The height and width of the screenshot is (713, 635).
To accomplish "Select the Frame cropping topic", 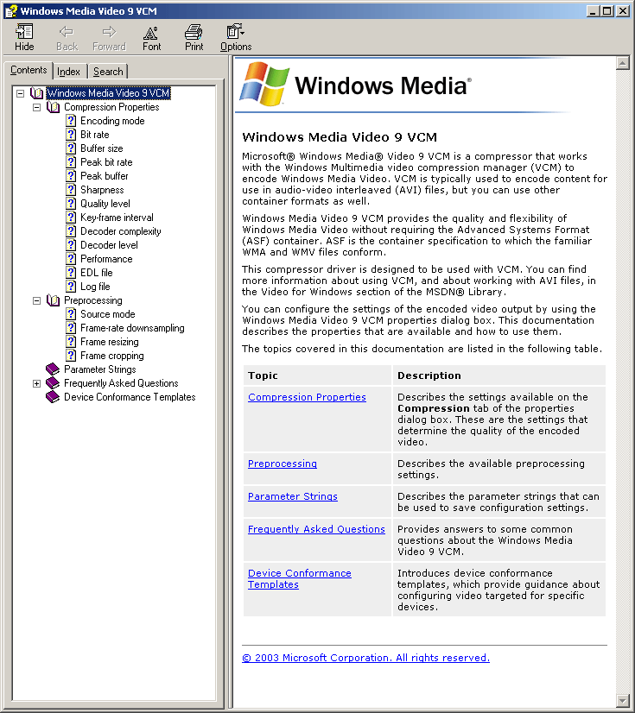I will click(112, 356).
